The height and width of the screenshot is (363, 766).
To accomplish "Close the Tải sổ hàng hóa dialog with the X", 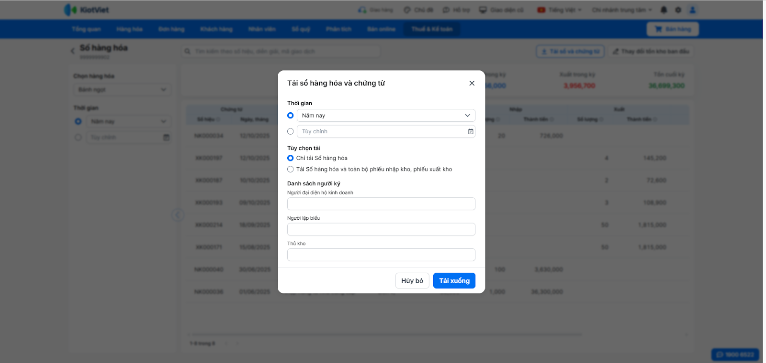I will [x=472, y=83].
